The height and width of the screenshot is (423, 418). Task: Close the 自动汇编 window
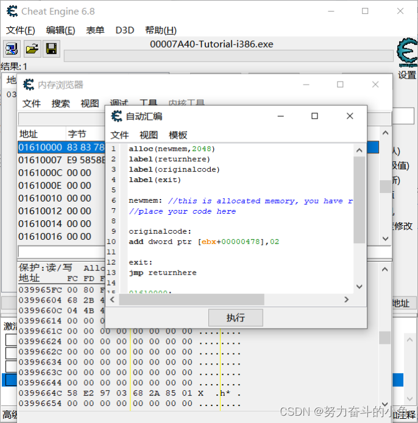(350, 116)
